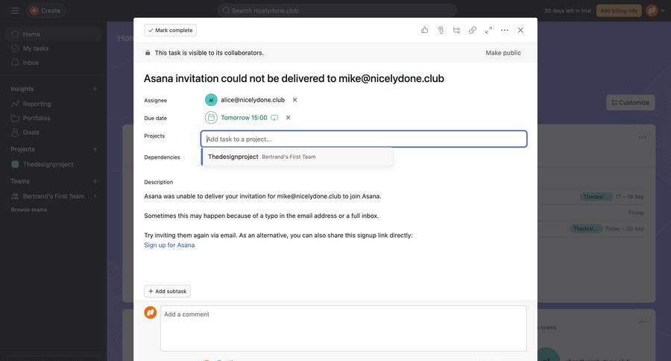This screenshot has width=671, height=361.
Task: Open the Create button menu
Action: (x=45, y=10)
